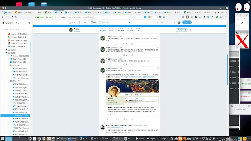The height and width of the screenshot is (141, 251).
Task: Collapse the グループA bookmark folder
Action: 9,65
